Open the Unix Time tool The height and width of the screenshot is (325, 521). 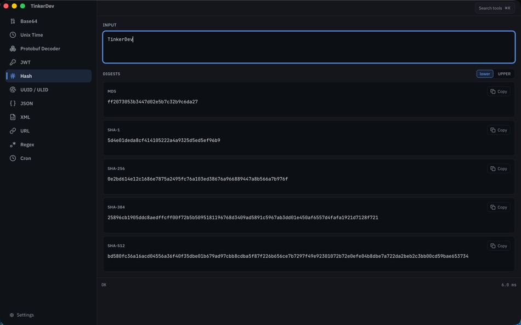tap(48, 35)
